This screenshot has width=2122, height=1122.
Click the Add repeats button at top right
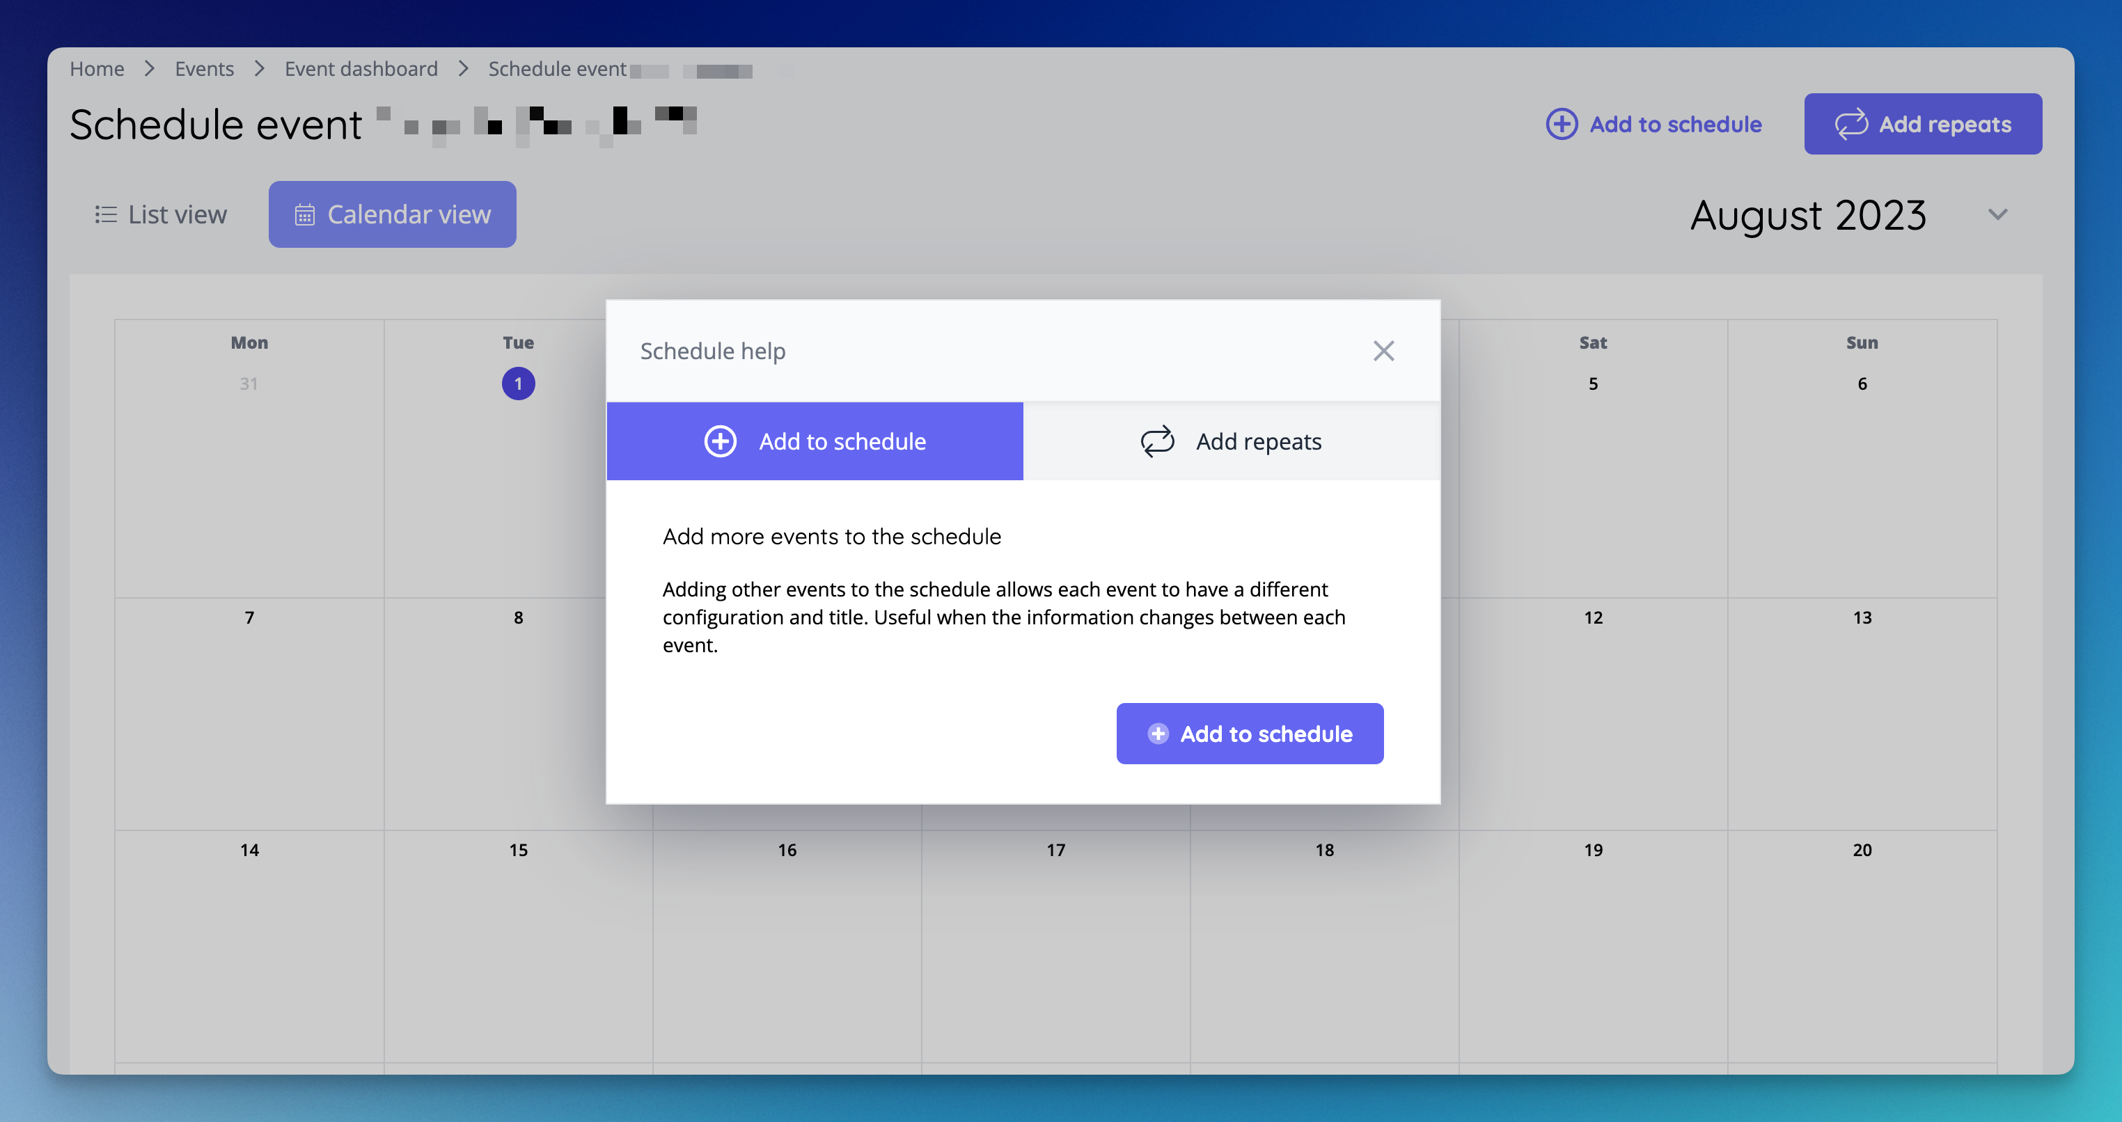1923,125
